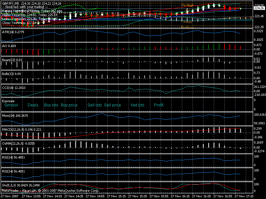266x199 pixels.
Task: Click the GBPJPY,M5 chart title
Action: pos(10,3)
